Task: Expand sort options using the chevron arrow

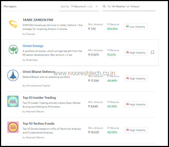Action: tap(97, 7)
